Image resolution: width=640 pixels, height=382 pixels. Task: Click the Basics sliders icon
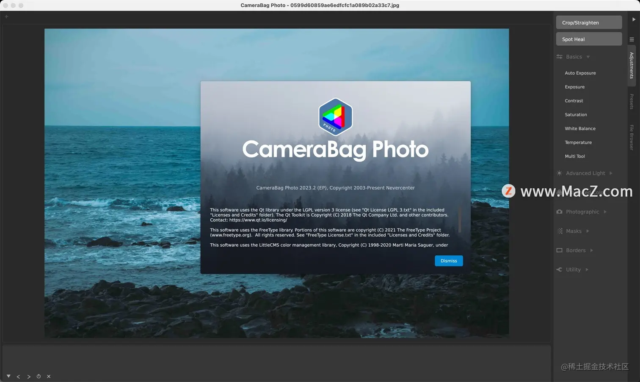pyautogui.click(x=559, y=57)
